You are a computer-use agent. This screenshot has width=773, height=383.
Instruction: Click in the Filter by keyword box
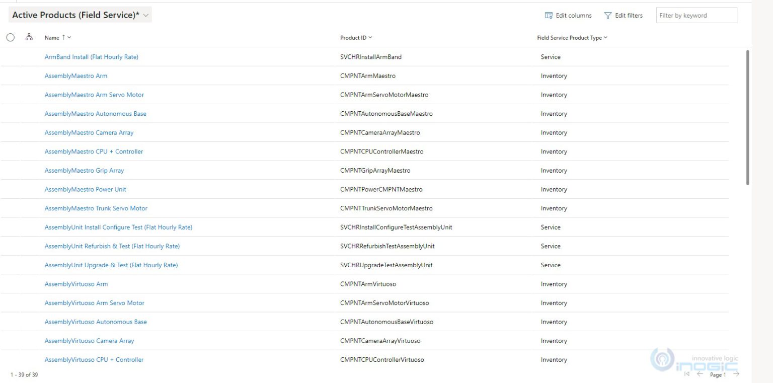point(696,16)
